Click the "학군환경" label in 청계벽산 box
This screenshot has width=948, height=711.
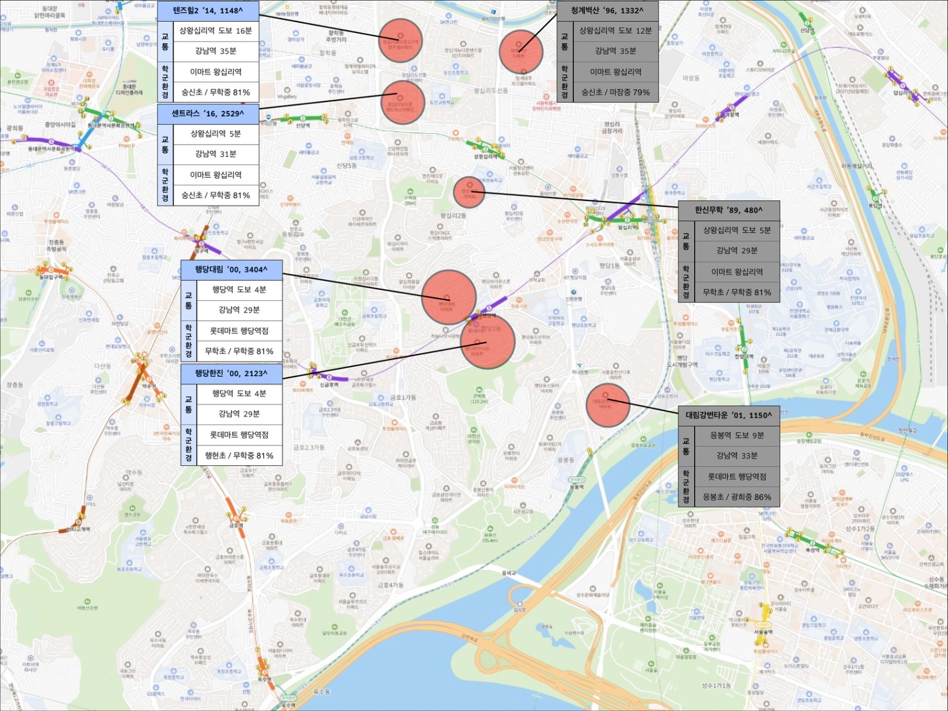[x=565, y=82]
